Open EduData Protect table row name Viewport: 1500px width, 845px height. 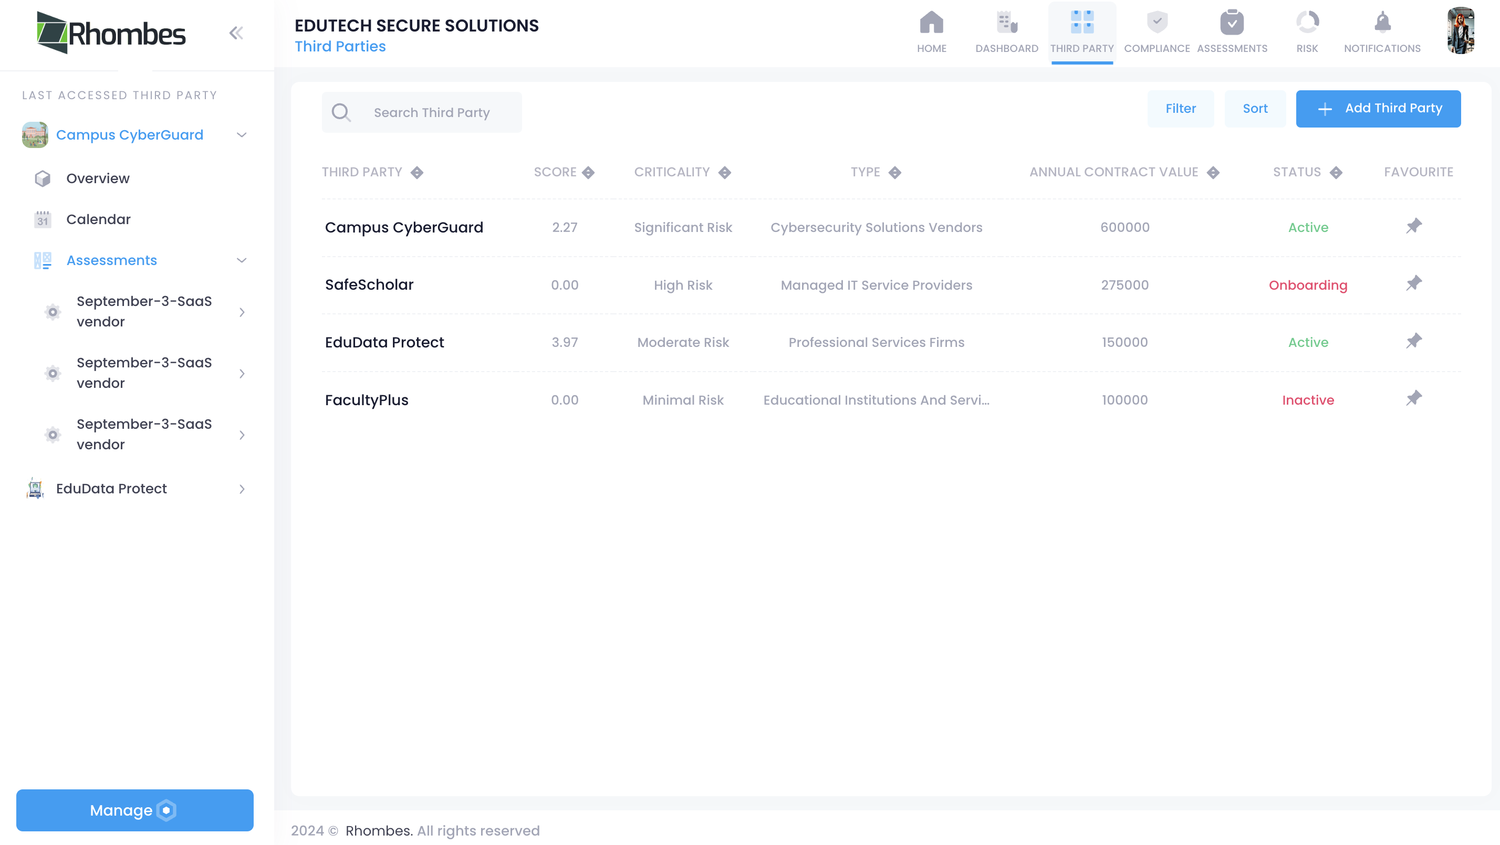(x=384, y=342)
